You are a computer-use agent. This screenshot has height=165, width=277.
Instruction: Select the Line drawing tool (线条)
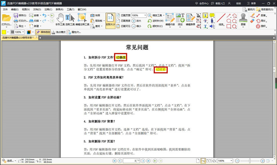(221, 20)
